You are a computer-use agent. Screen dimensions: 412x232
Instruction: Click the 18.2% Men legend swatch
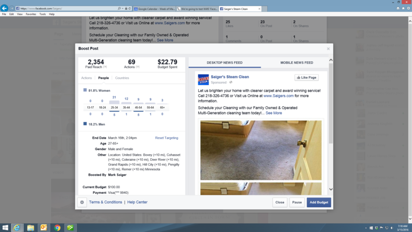pos(85,124)
